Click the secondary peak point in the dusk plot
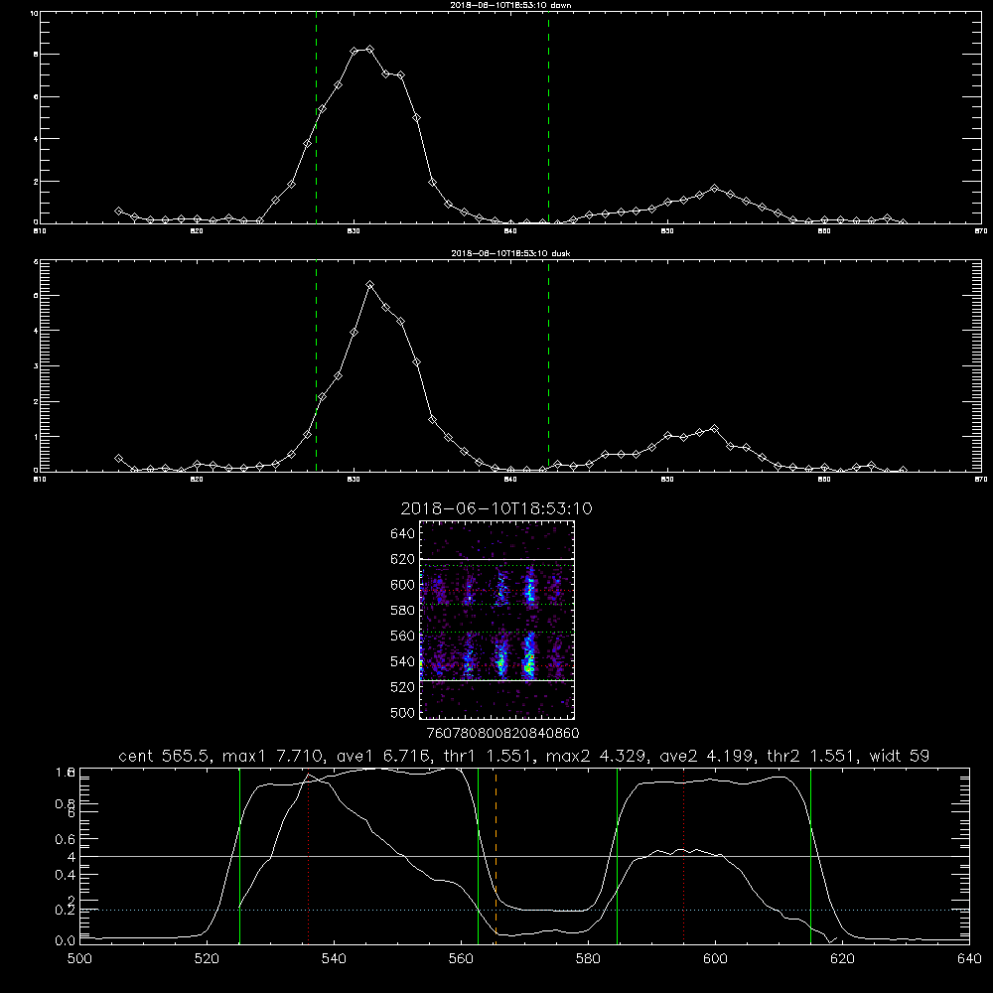This screenshot has height=993, width=993. pyautogui.click(x=714, y=429)
